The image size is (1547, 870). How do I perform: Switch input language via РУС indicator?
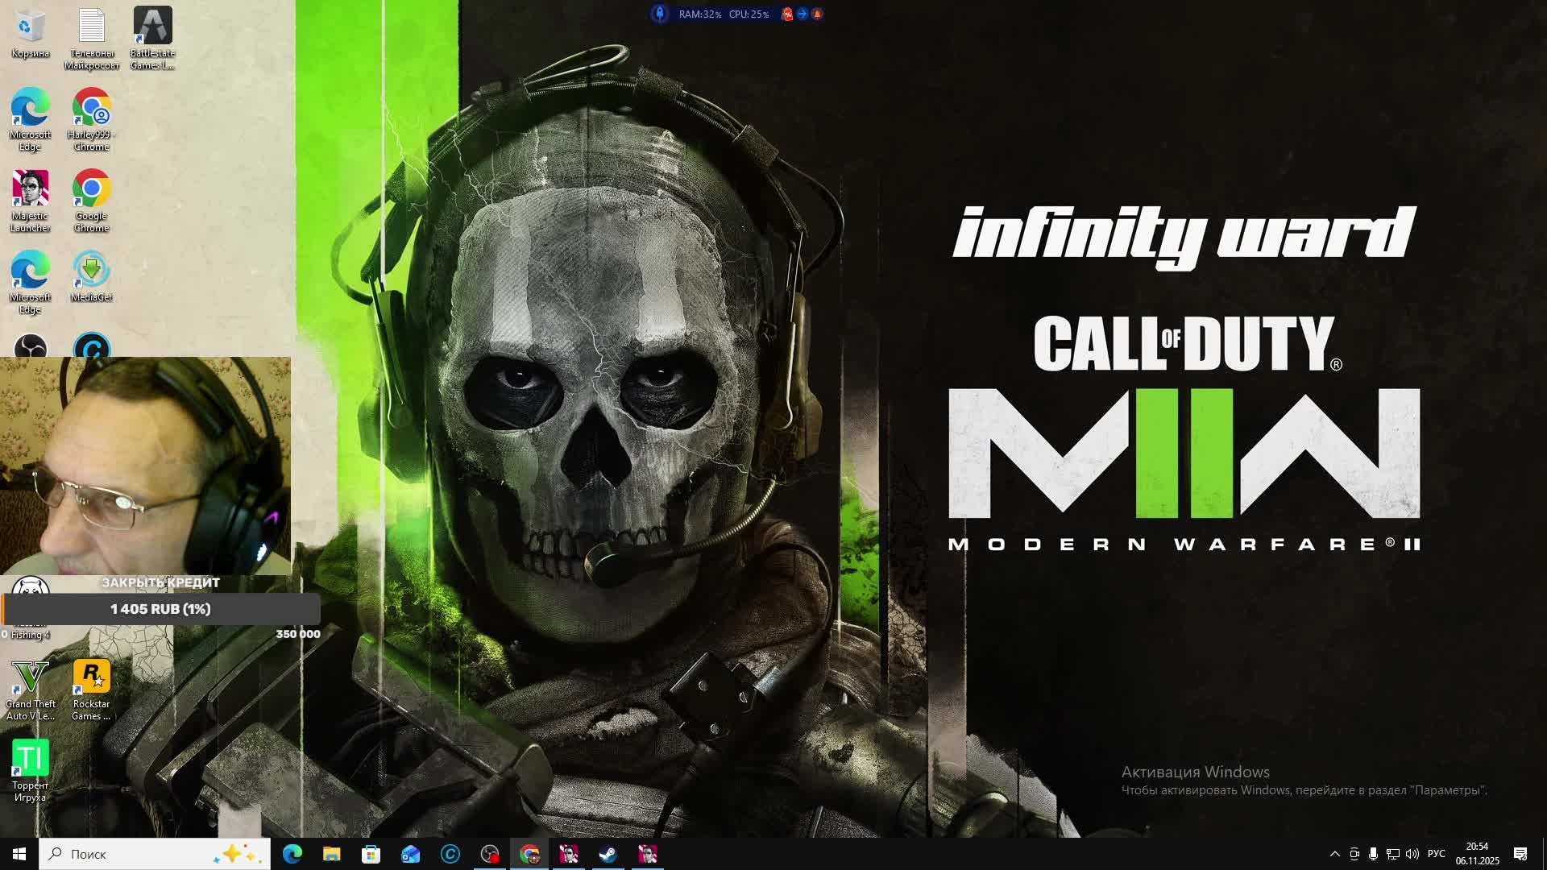[x=1436, y=854]
